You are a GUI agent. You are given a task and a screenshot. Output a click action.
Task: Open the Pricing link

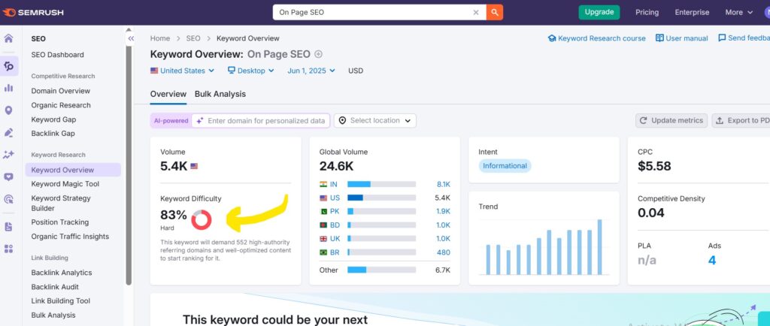pos(647,12)
